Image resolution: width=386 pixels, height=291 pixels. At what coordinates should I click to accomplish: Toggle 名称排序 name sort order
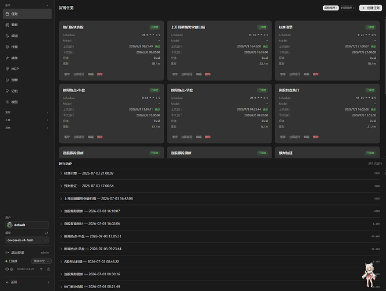tap(331, 8)
